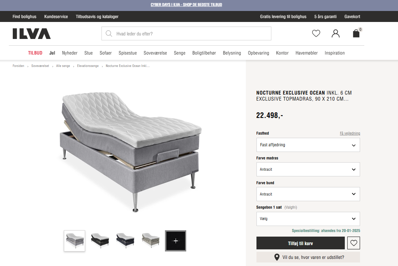Expand the Sengeben 1 sæt dropdown
The image size is (398, 266).
click(x=308, y=219)
